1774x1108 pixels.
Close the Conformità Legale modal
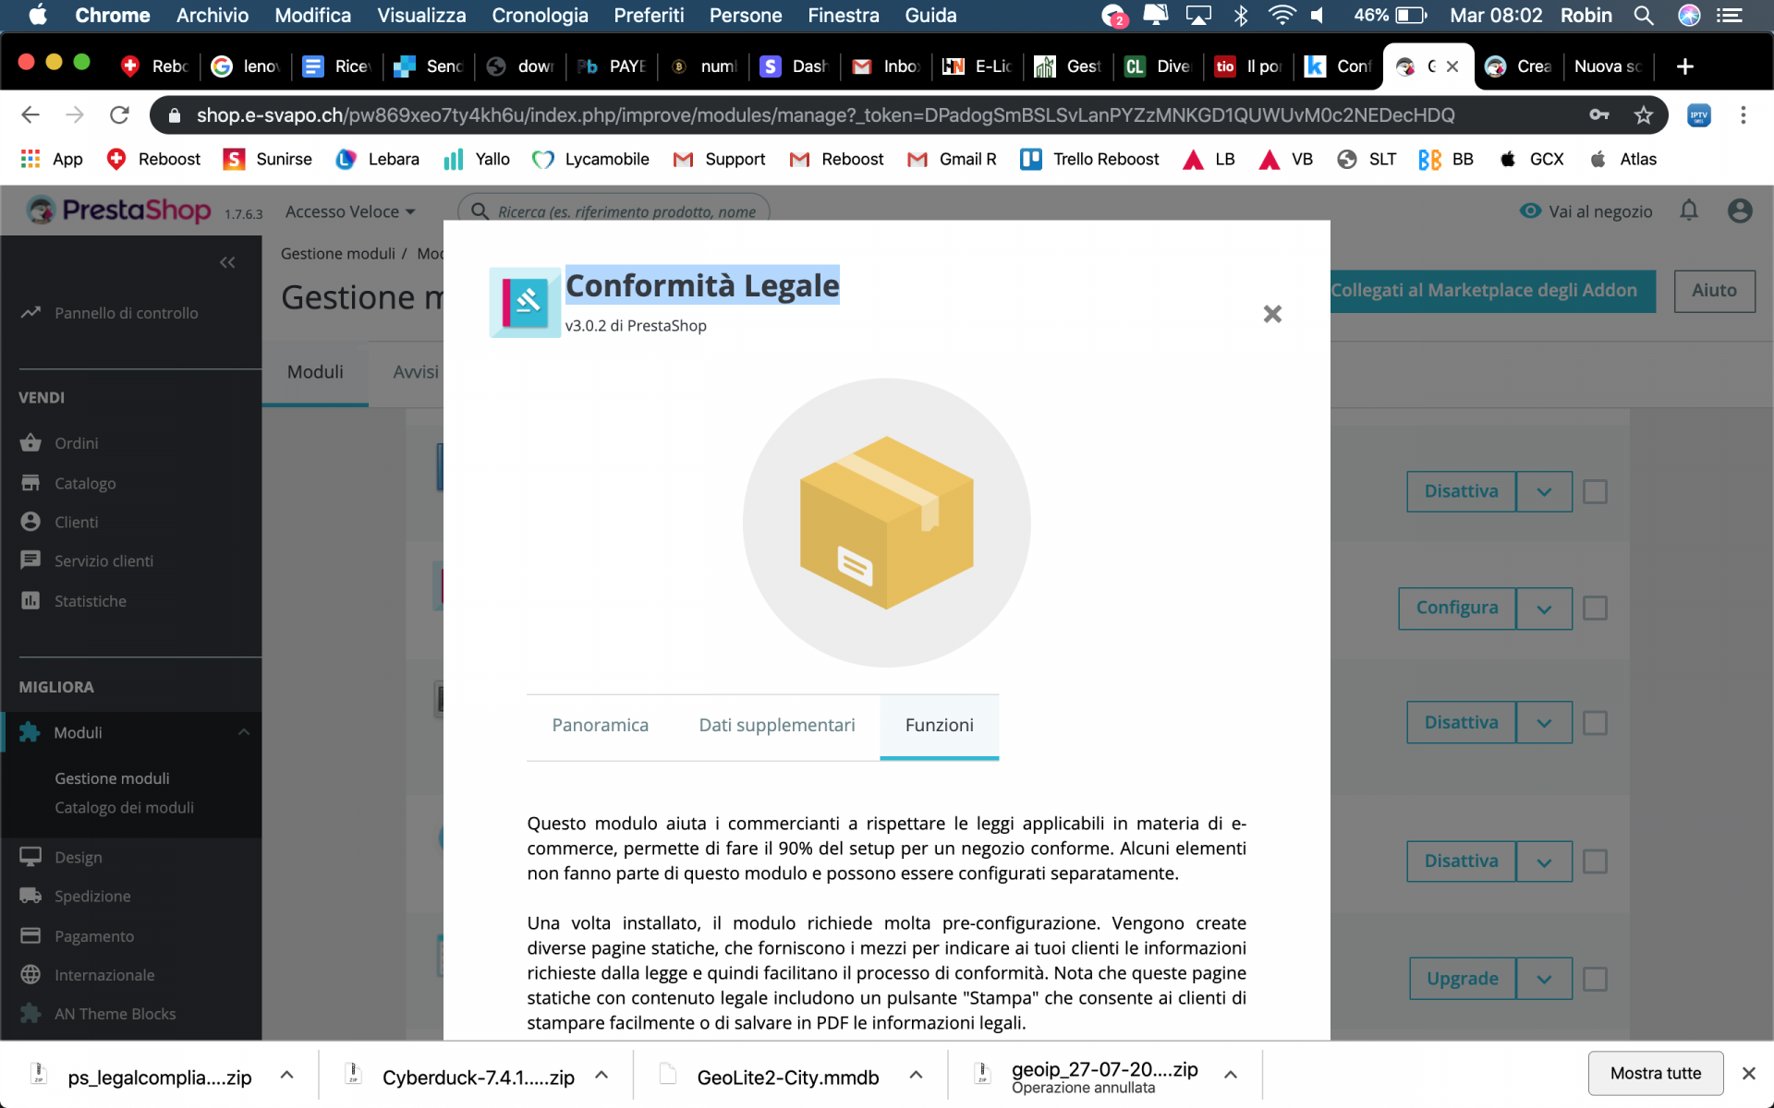point(1272,314)
